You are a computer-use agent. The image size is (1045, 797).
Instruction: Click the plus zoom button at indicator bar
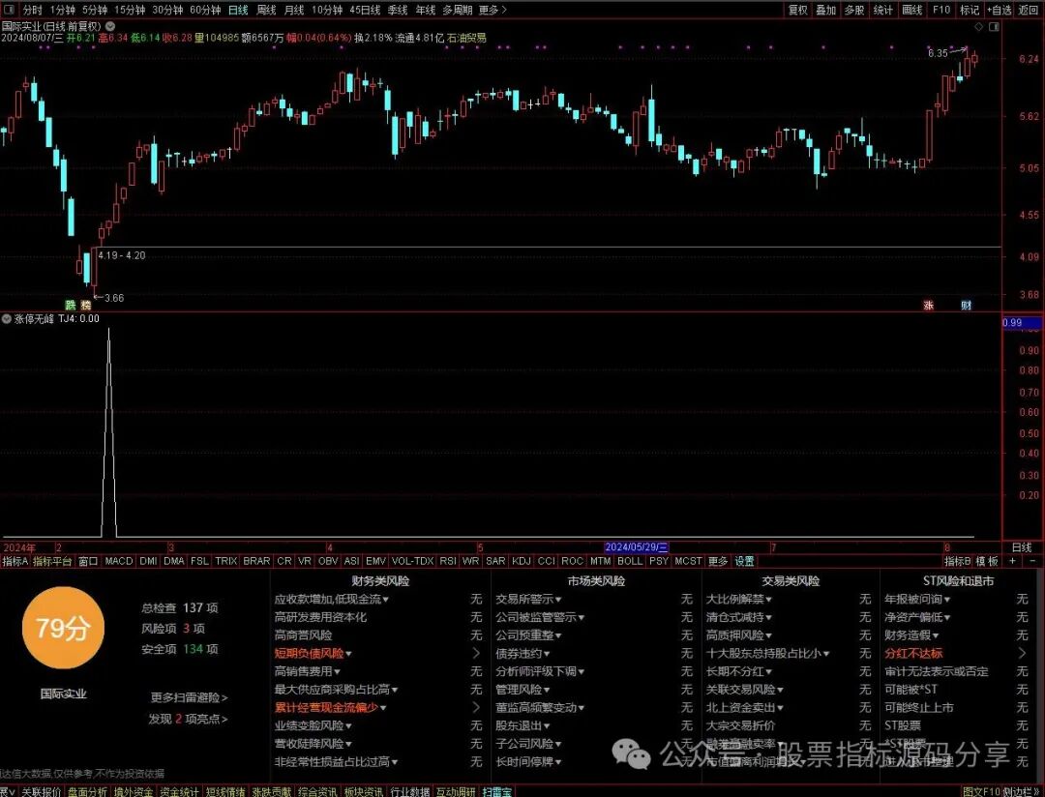(x=1012, y=561)
